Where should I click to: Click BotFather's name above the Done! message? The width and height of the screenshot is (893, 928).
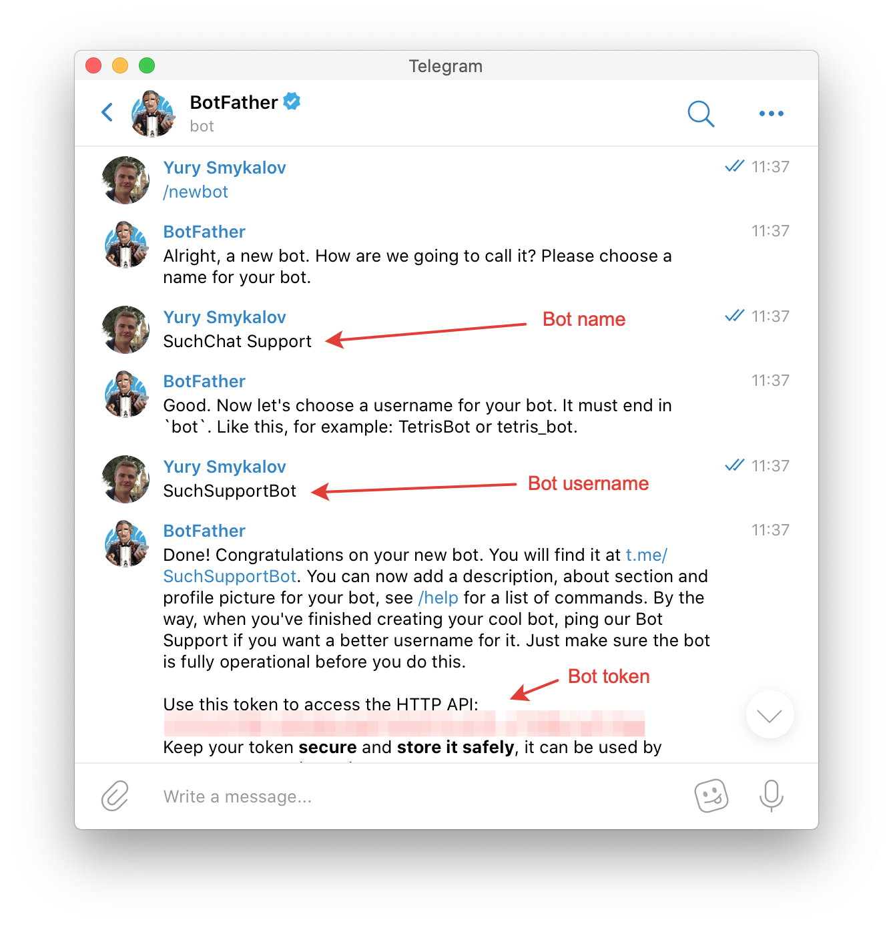click(204, 531)
